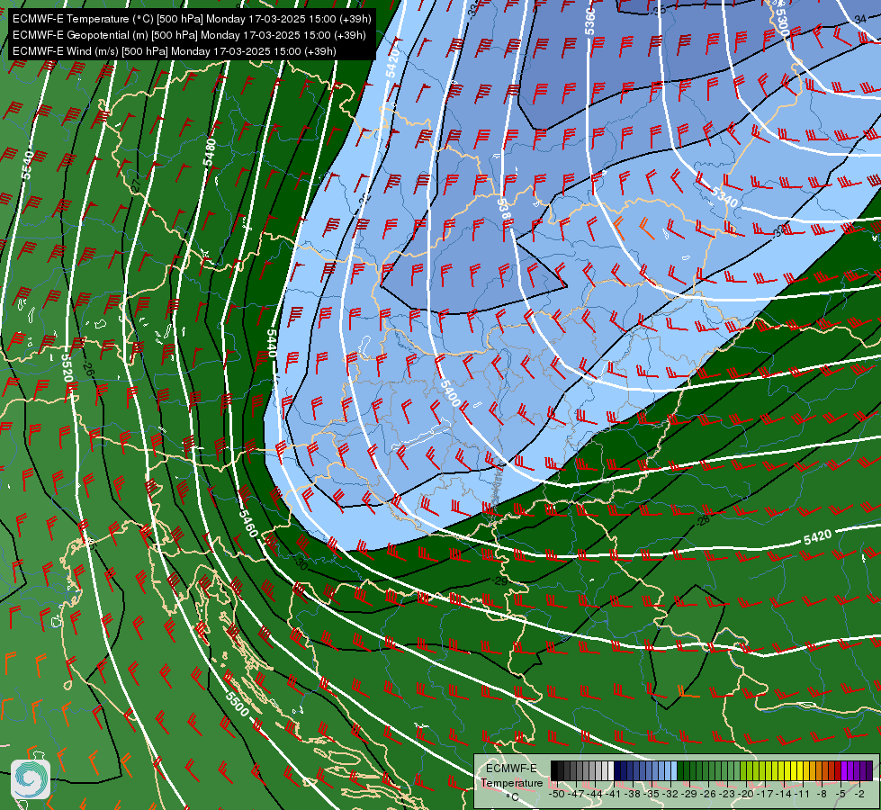This screenshot has height=810, width=881.
Task: Select the 5340 geopotential contour label
Action: click(724, 197)
